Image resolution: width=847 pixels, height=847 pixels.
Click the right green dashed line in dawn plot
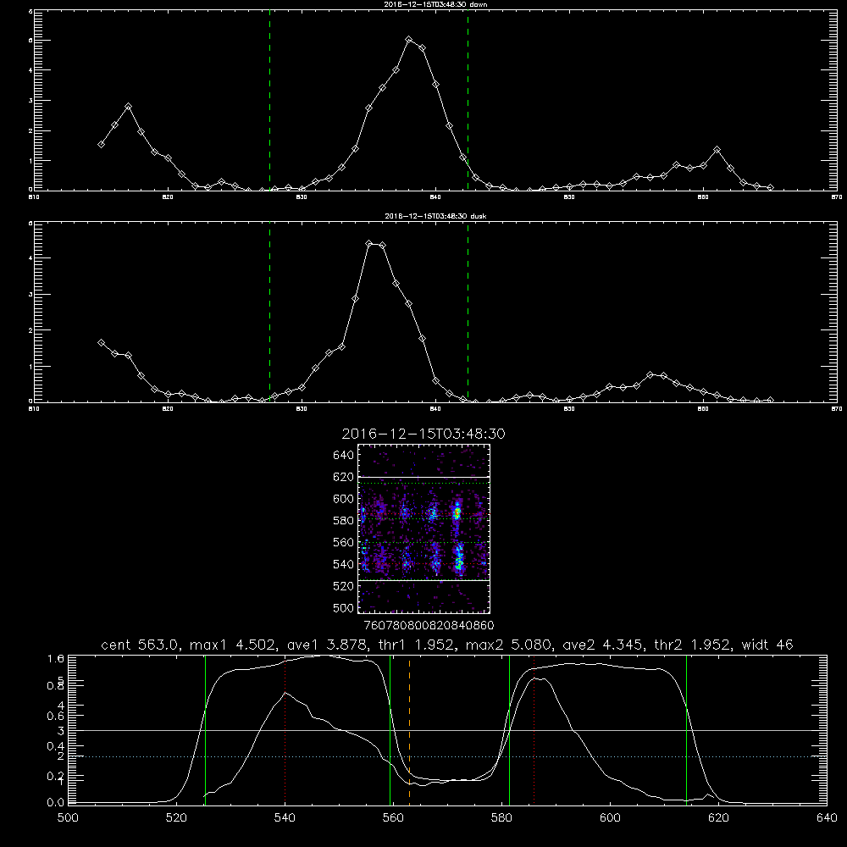tap(468, 100)
